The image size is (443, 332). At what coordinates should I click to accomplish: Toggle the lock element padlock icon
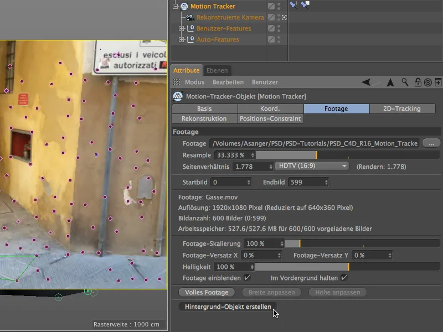pyautogui.click(x=418, y=82)
